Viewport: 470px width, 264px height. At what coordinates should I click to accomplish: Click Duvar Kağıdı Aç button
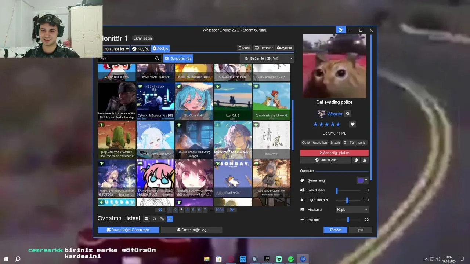pyautogui.click(x=191, y=230)
